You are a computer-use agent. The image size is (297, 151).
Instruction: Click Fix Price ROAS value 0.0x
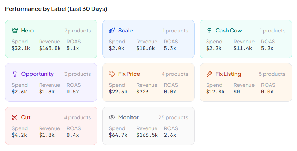pos(170,92)
